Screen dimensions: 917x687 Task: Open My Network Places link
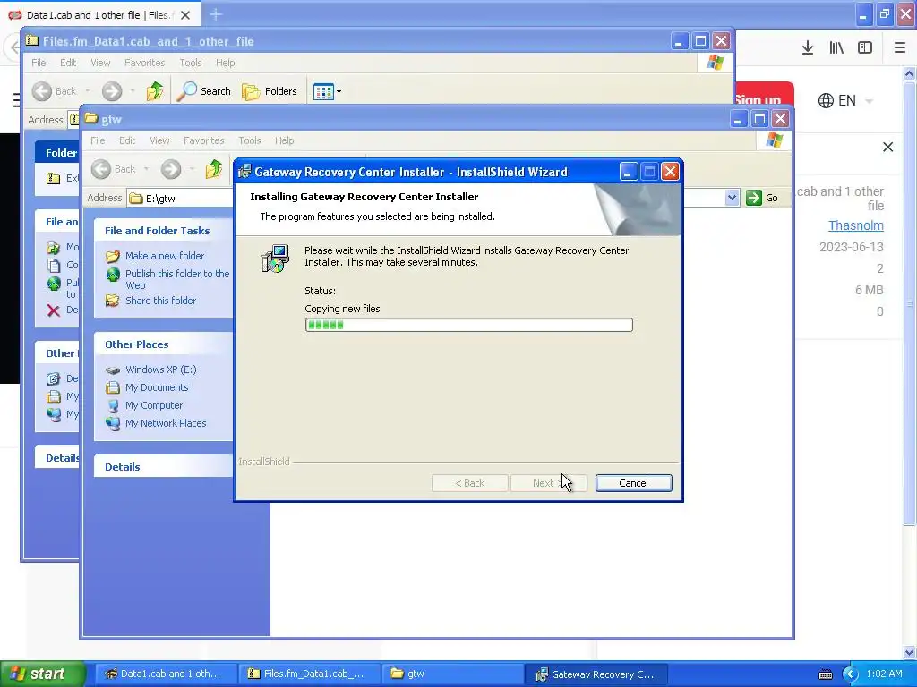166,423
